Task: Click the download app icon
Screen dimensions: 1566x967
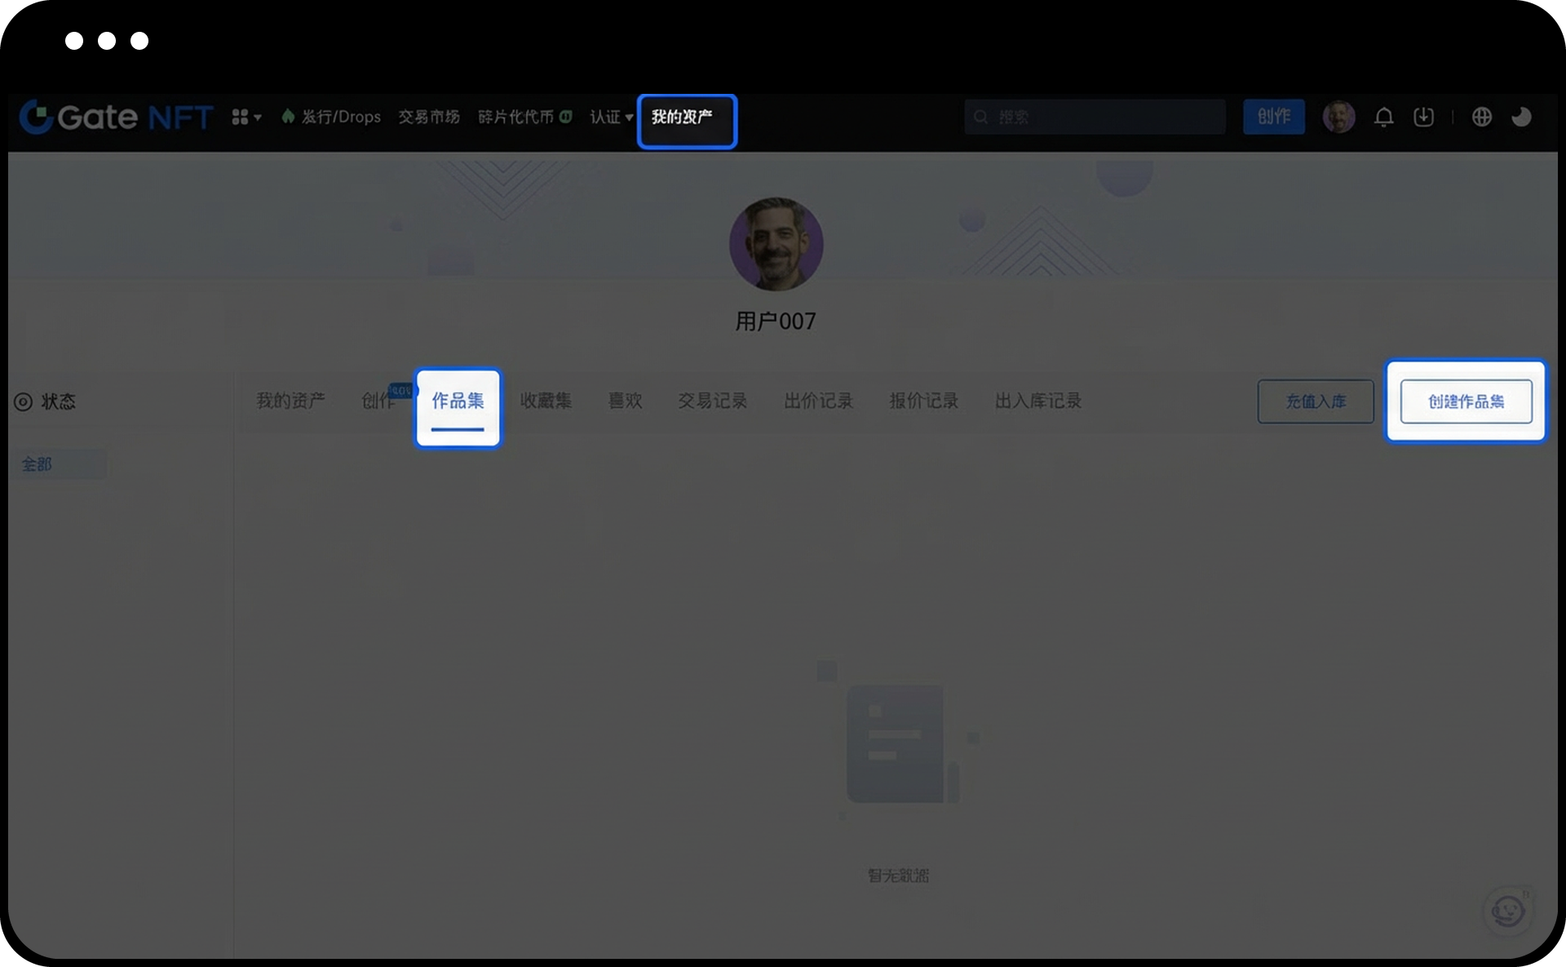Action: tap(1423, 118)
